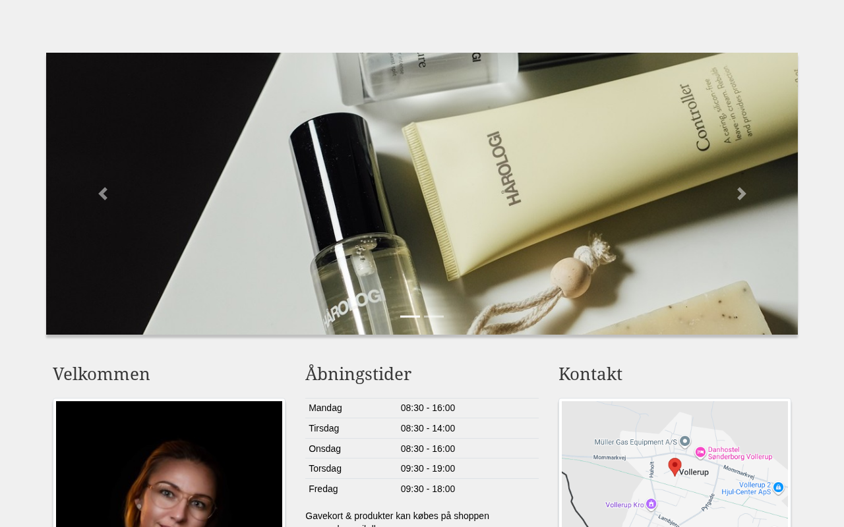Open the portrait photo under Velkommen
The height and width of the screenshot is (527, 844).
pos(169,464)
